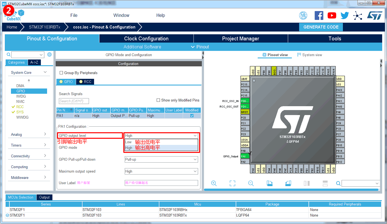Click the ST logo icon top right

(375, 15)
